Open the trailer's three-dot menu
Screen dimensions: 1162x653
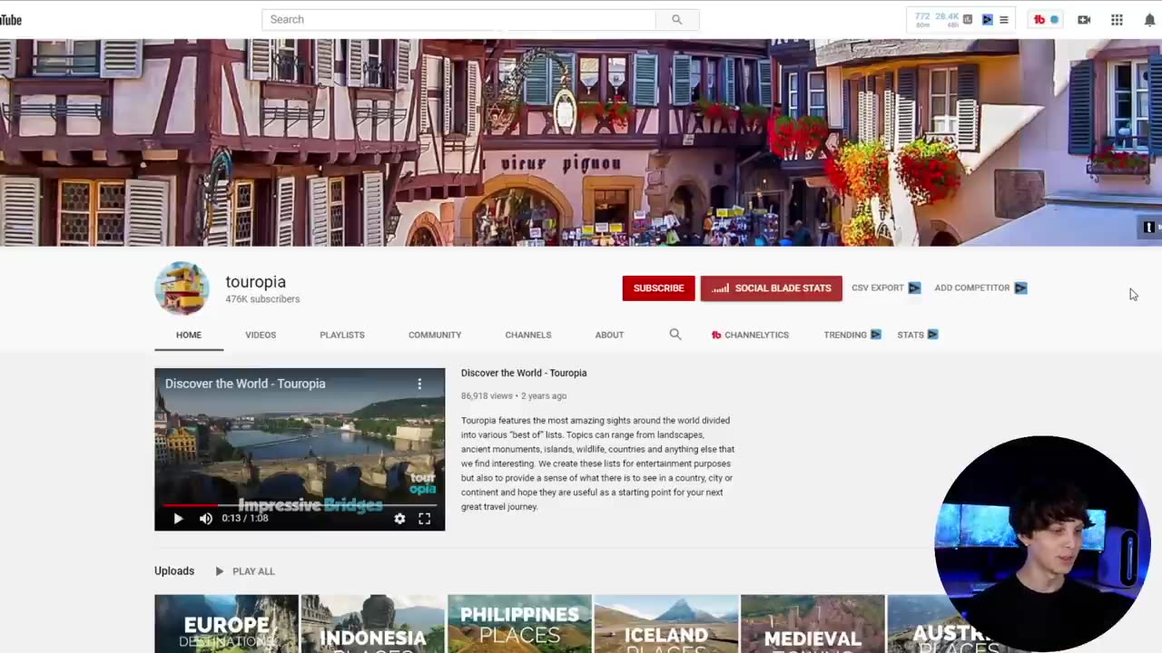(x=419, y=384)
